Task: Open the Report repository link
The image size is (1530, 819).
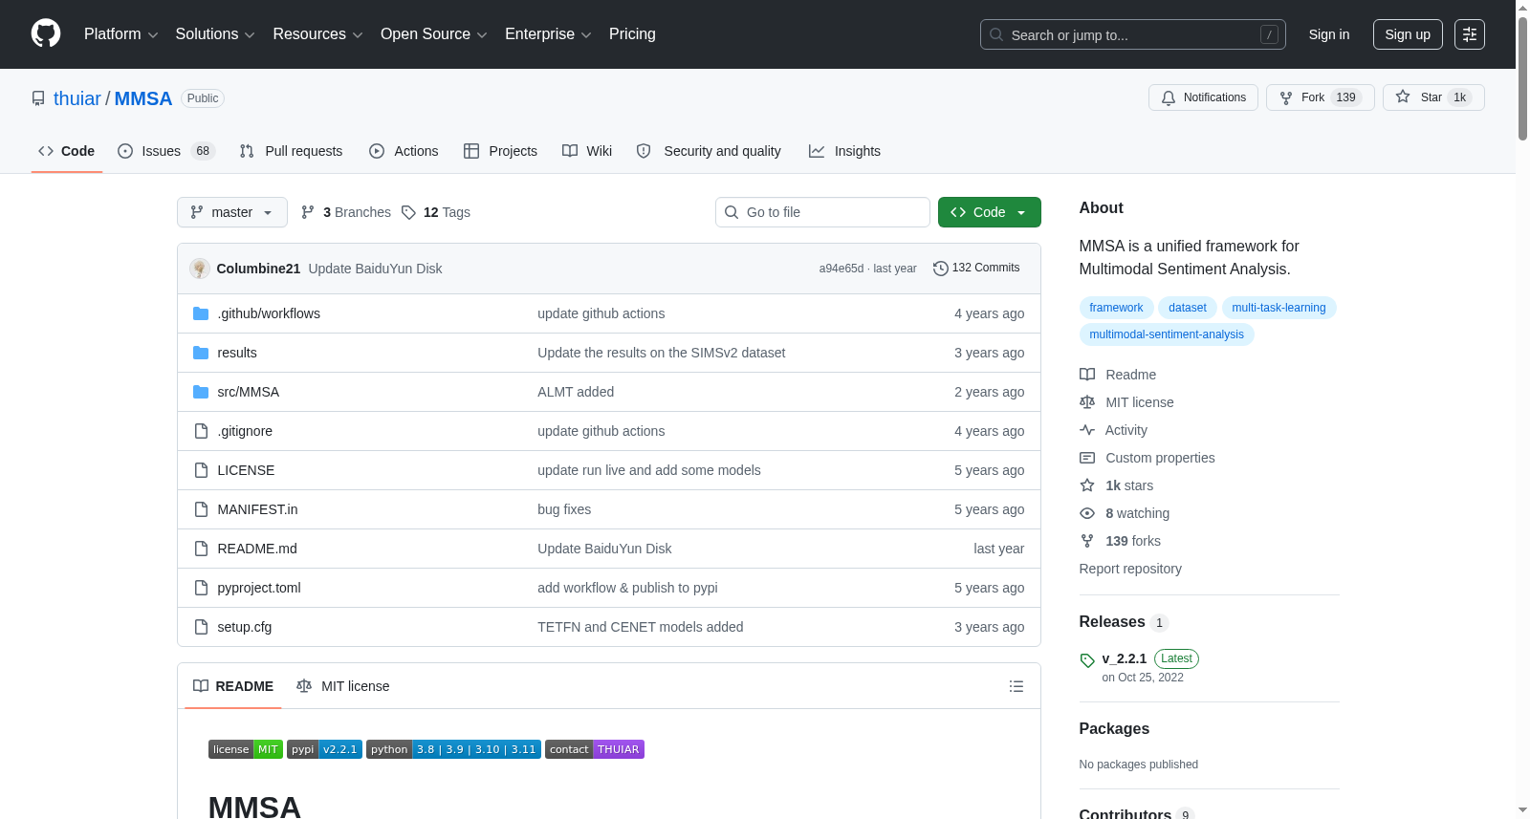Action: click(1130, 569)
